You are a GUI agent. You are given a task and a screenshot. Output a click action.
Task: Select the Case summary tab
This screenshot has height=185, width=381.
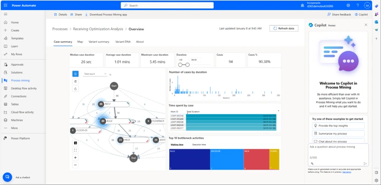click(x=63, y=42)
